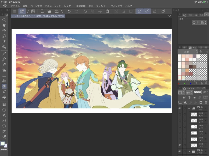This screenshot has width=209, height=156.
Task: Toggle Set as Reference Layer lighthouse icon
Action: [189, 97]
